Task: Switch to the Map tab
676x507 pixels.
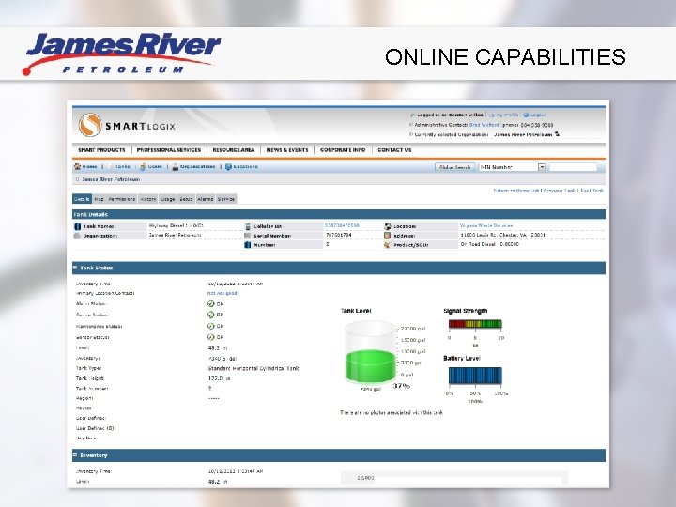Action: pyautogui.click(x=99, y=199)
